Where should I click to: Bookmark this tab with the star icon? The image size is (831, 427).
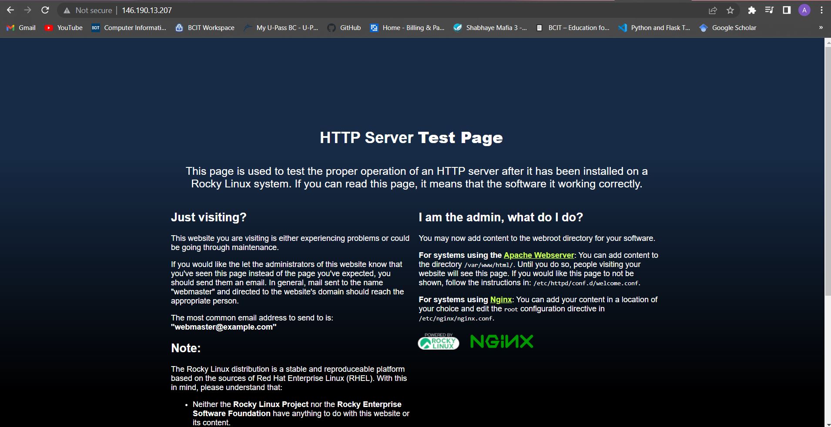(730, 10)
